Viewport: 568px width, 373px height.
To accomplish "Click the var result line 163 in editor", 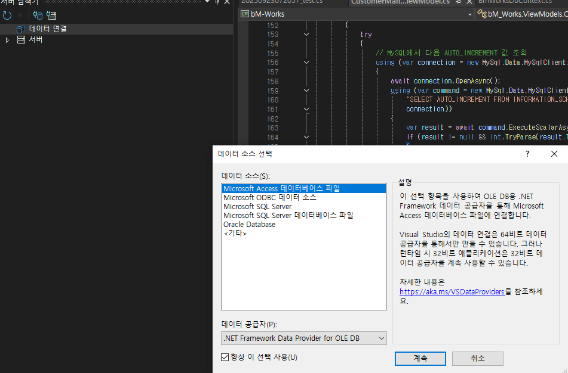I will [x=487, y=128].
